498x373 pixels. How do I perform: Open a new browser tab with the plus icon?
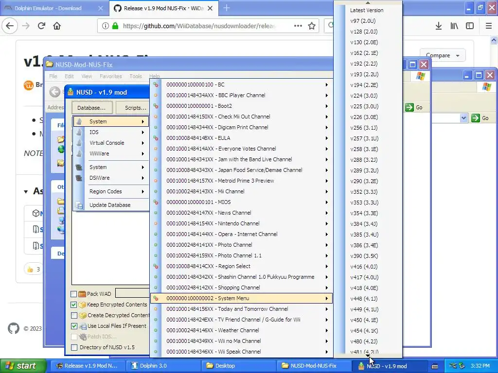tap(227, 8)
